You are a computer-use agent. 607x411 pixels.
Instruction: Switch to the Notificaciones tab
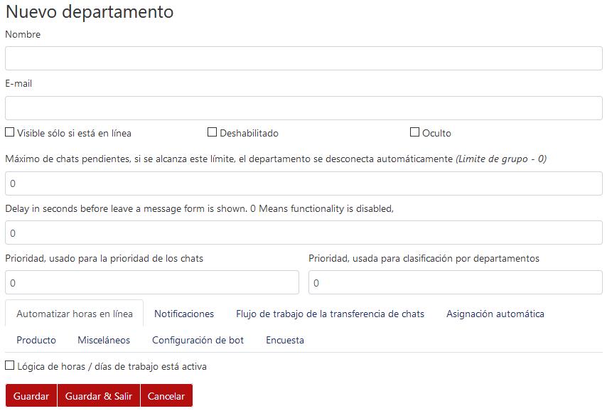pyautogui.click(x=184, y=314)
